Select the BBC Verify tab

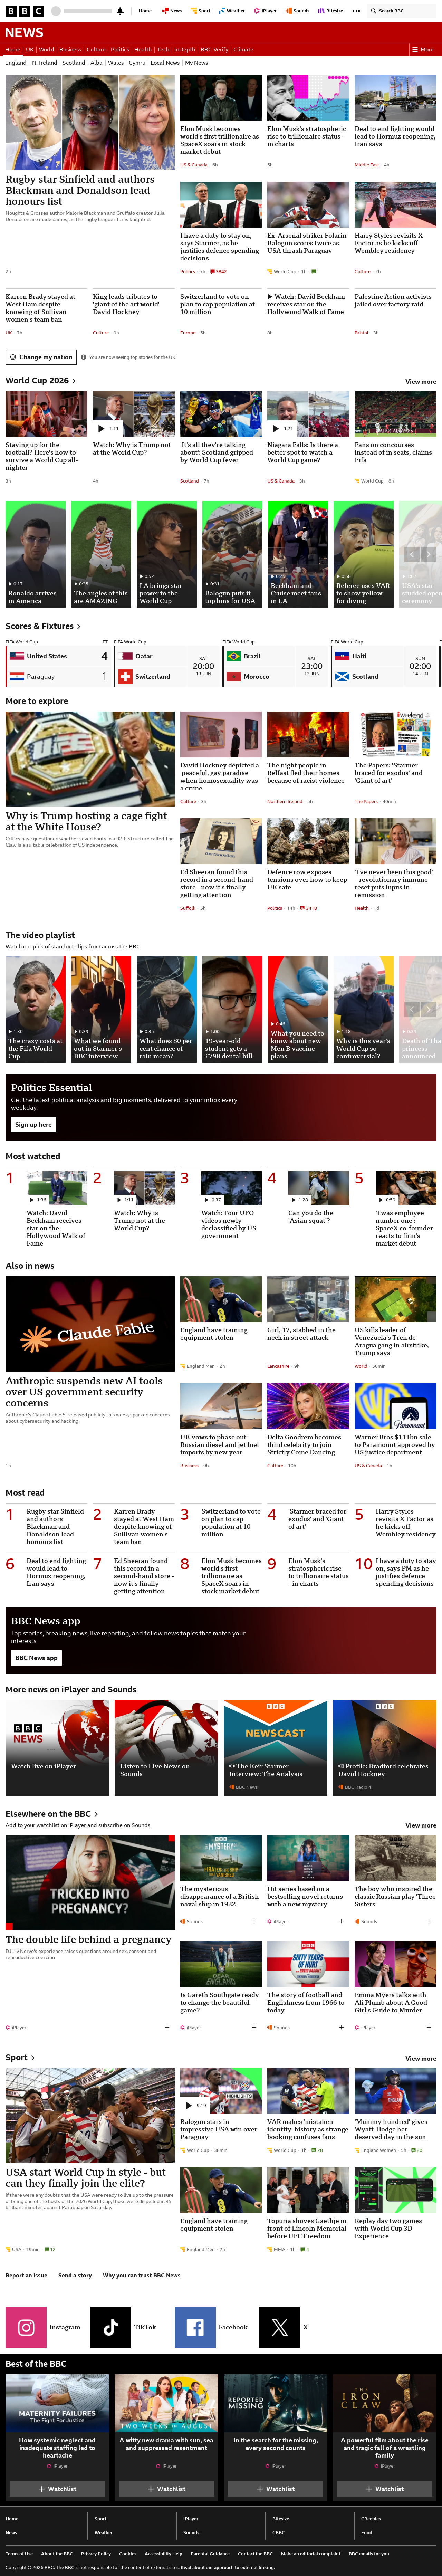[x=214, y=49]
